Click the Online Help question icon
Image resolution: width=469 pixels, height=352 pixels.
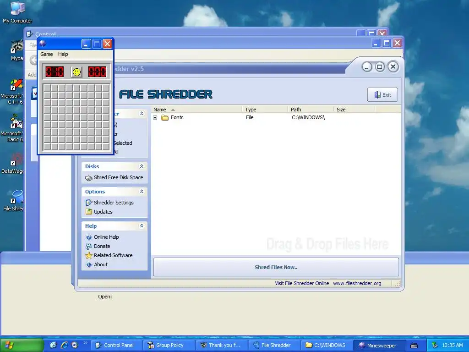tap(88, 237)
